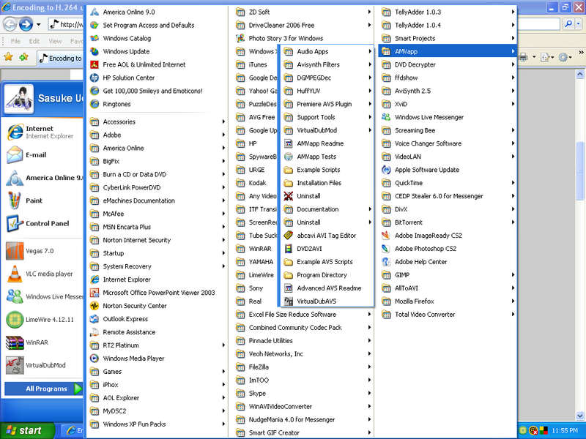
Task: Expand the Accessories submenu arrow
Action: click(x=223, y=121)
